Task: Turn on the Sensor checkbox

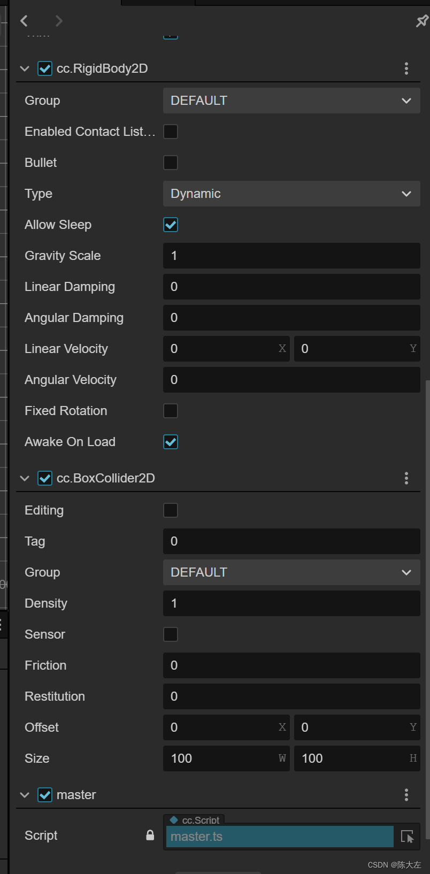Action: pyautogui.click(x=171, y=634)
